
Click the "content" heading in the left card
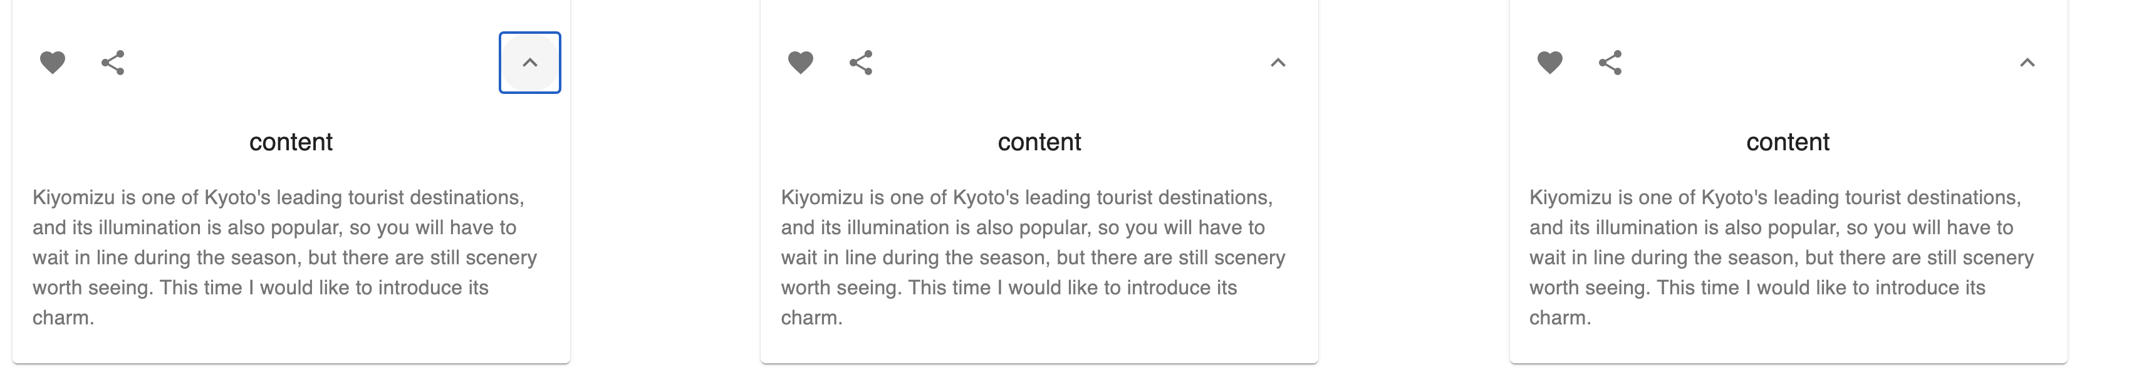tap(291, 142)
